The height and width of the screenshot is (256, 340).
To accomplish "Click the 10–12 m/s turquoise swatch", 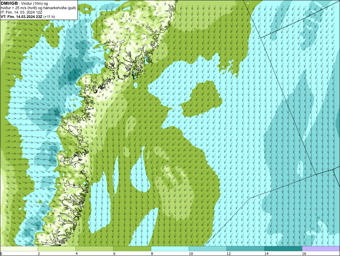I will click(207, 249).
